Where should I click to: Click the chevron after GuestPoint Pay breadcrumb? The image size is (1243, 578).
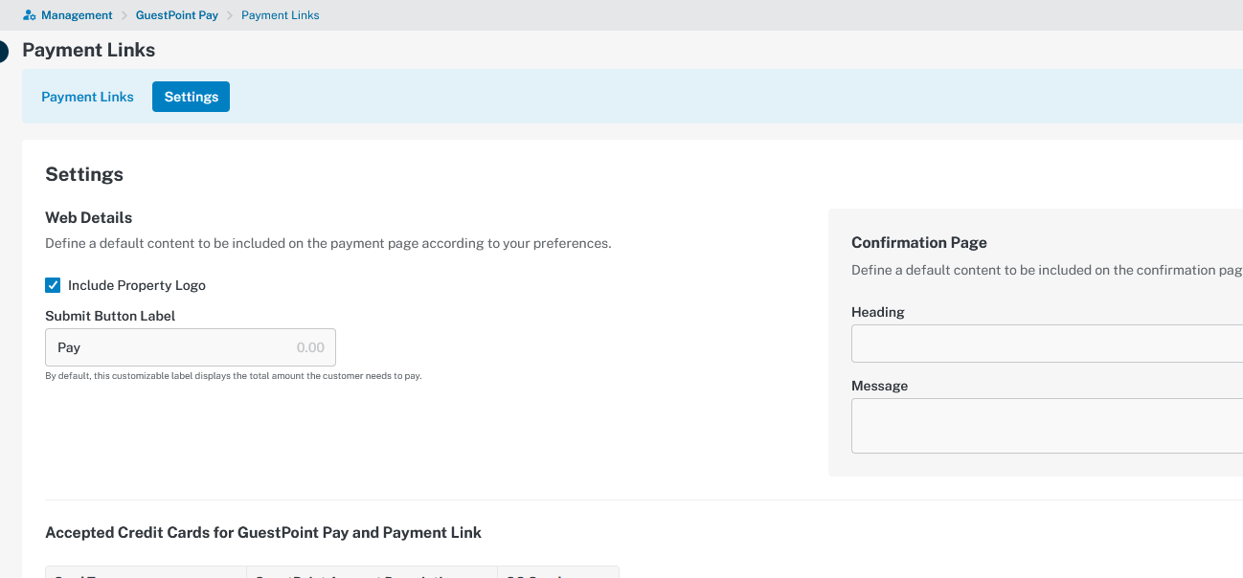(230, 15)
